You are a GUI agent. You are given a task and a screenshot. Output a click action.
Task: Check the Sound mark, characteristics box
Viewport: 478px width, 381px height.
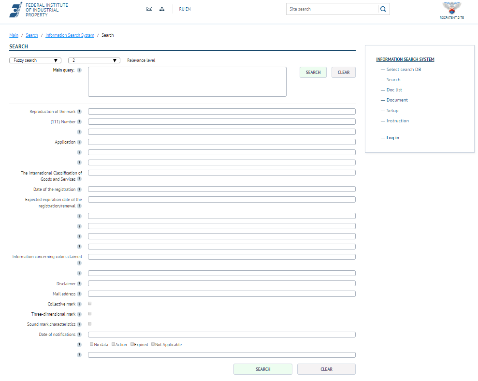pyautogui.click(x=89, y=323)
